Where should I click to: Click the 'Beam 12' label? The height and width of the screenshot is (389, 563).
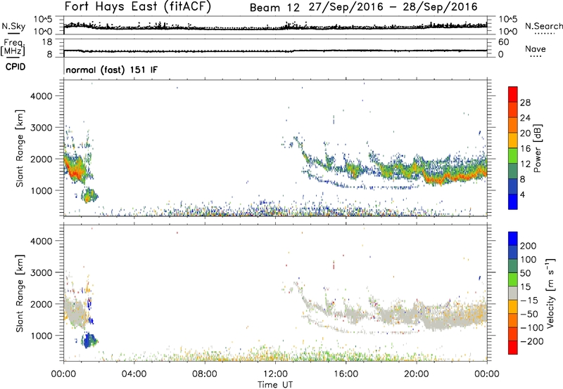pyautogui.click(x=274, y=8)
